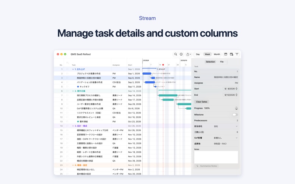Viewport: 295px width, 184px height.
Task: Collapse group 3 on row 14
Action: [x=73, y=126]
